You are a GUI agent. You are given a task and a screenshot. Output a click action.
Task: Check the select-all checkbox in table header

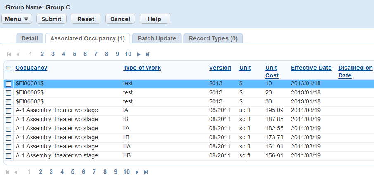pyautogui.click(x=9, y=68)
